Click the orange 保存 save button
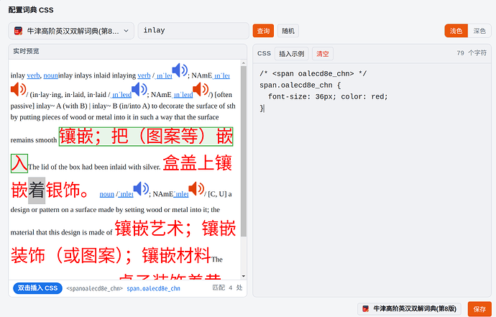Screen dimensions: 496x317 point(479,309)
